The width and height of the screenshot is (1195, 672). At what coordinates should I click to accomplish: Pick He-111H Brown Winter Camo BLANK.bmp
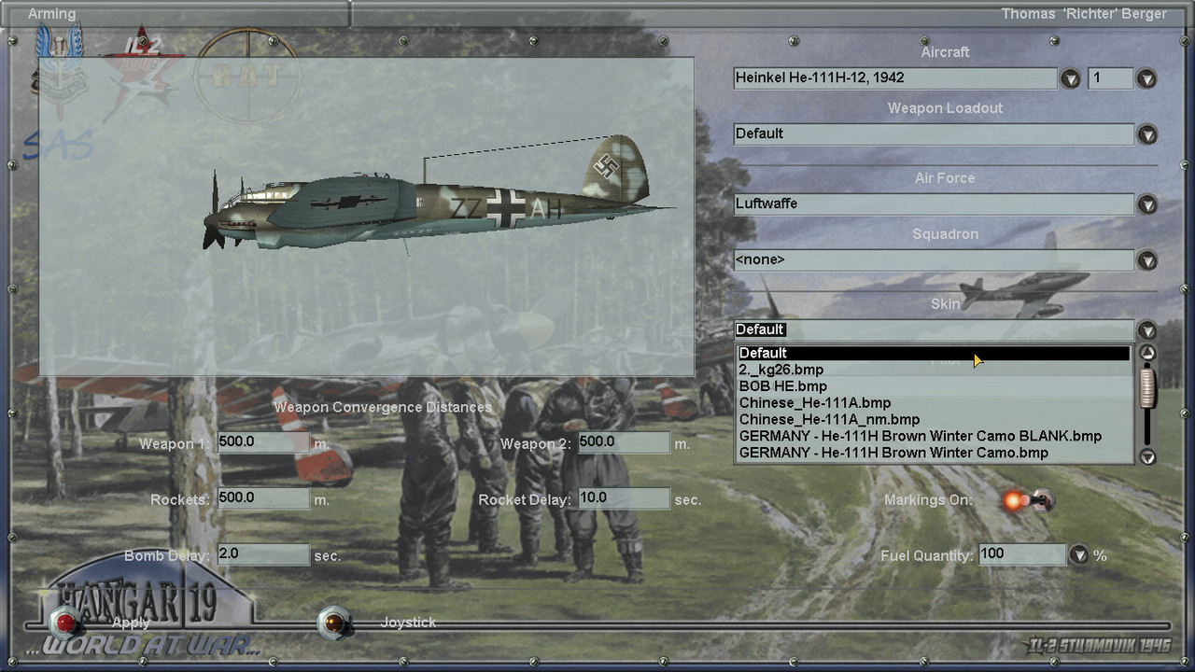click(x=934, y=437)
